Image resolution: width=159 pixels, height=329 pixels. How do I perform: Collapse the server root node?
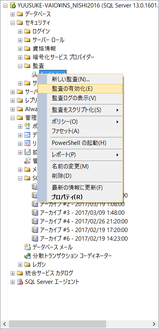[x=5, y=5]
